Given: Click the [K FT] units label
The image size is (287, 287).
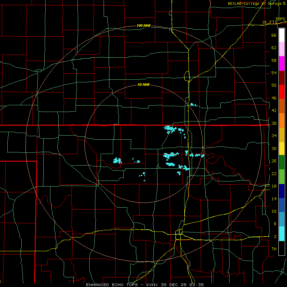Looking at the screenshot, I should pos(270,22).
